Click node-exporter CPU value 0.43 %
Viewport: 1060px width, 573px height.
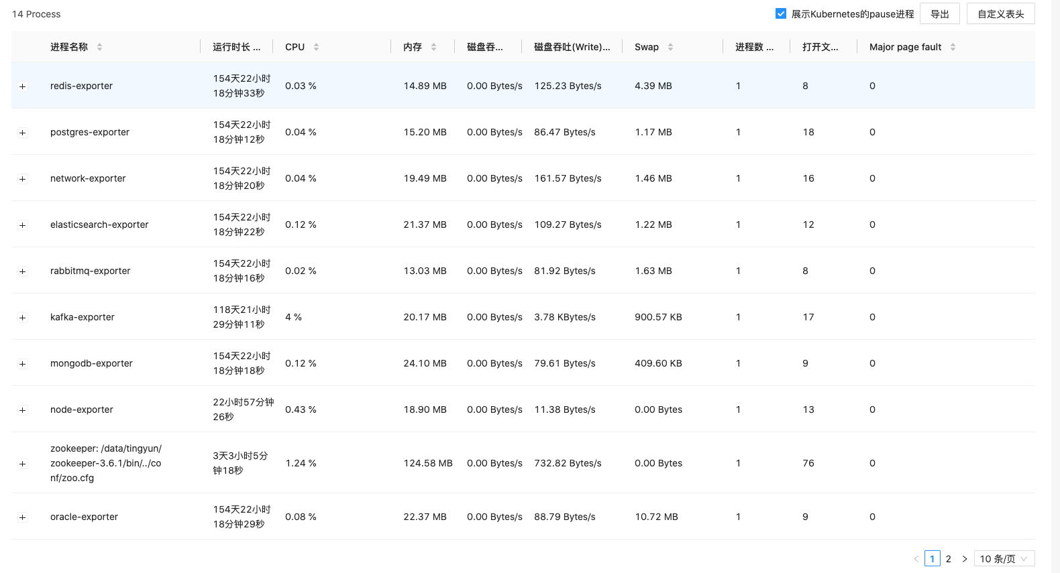pos(301,409)
